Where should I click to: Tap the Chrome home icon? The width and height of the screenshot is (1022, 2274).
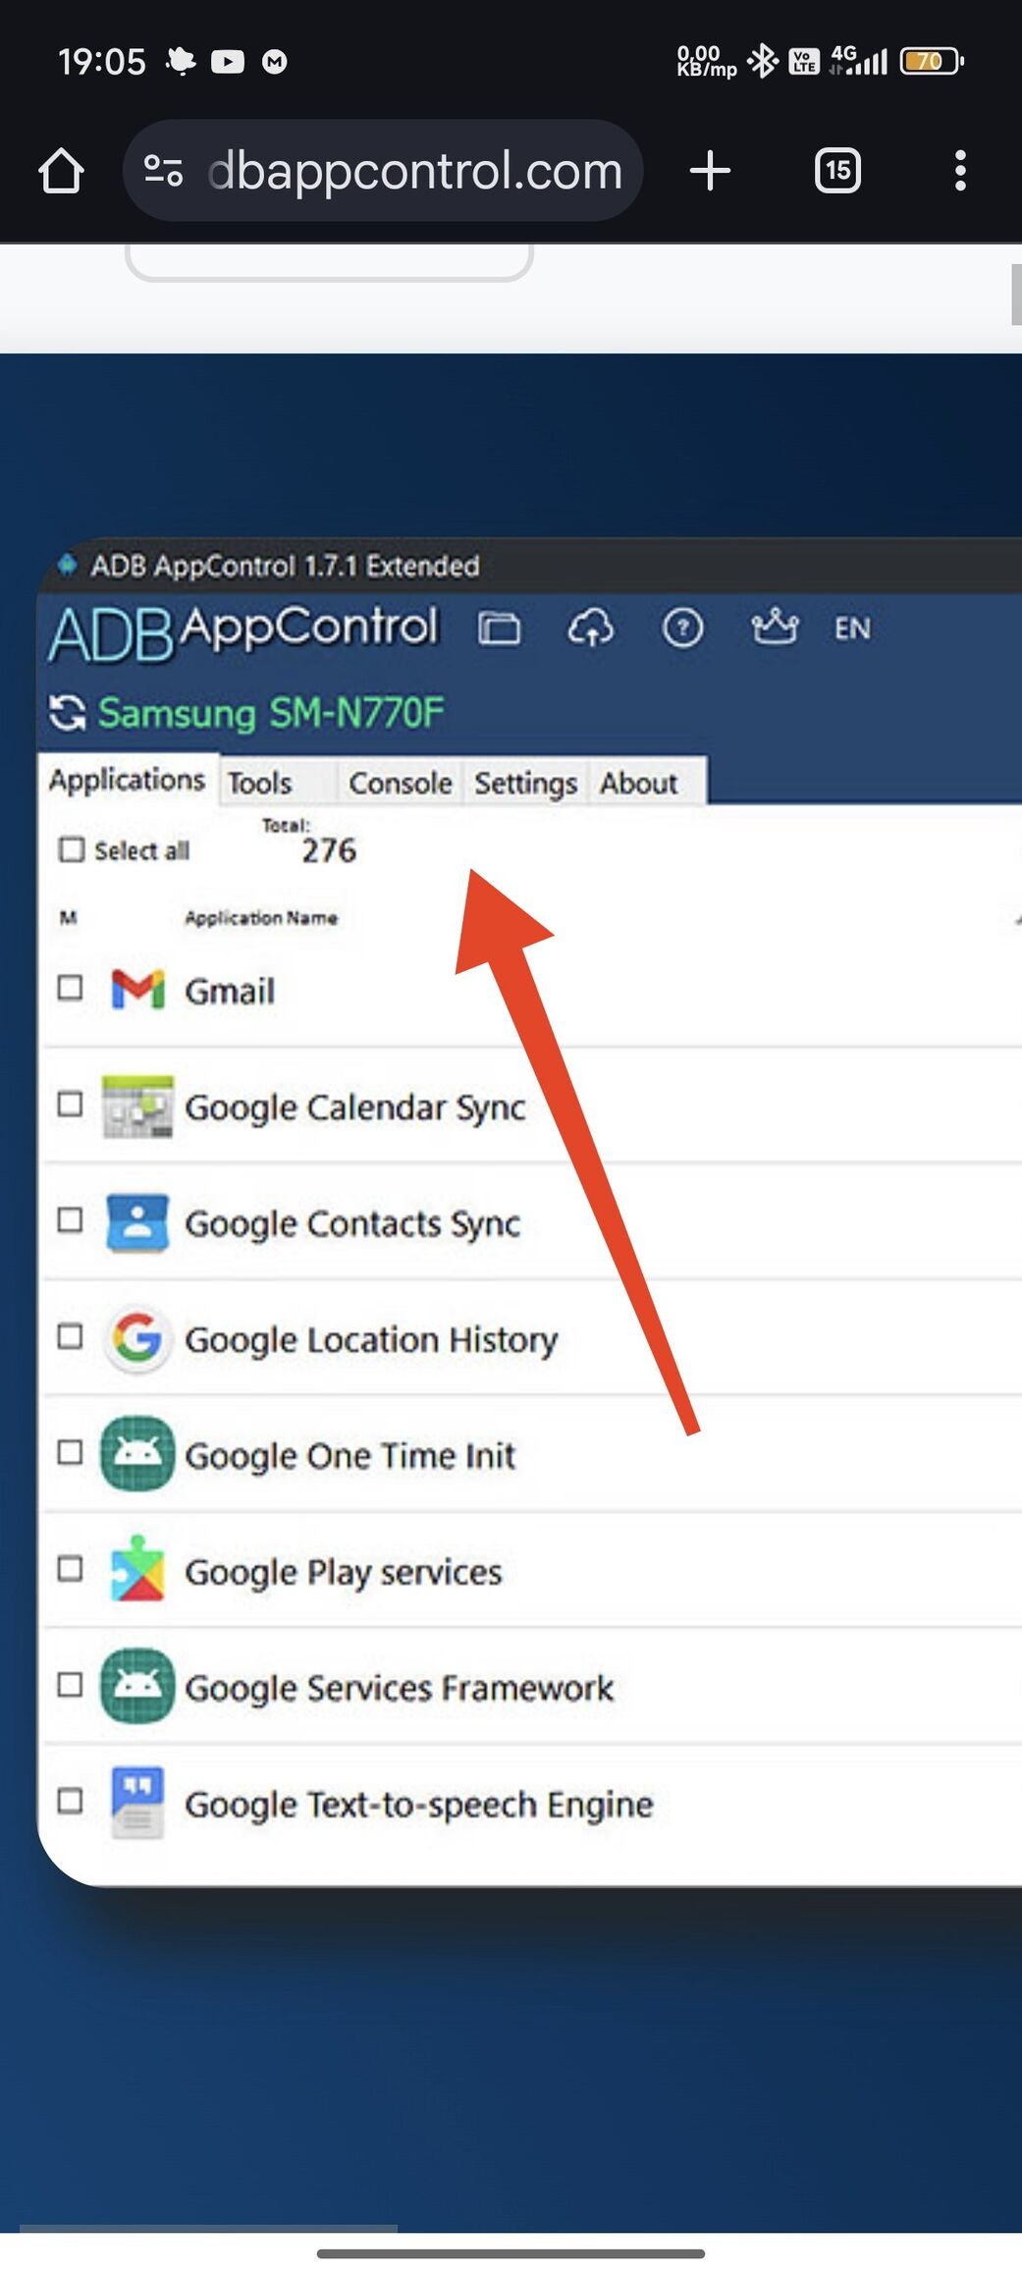pos(61,171)
